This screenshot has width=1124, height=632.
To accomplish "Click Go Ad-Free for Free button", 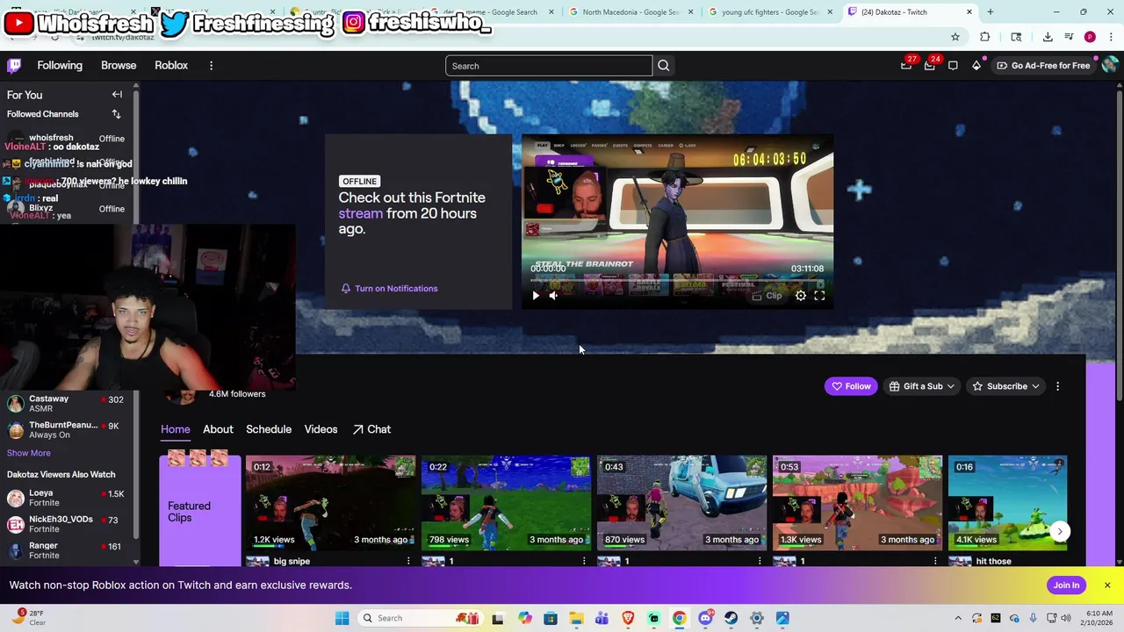I will coord(1043,66).
